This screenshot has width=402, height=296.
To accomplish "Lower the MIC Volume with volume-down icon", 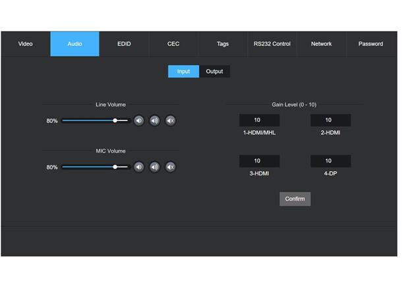I will [138, 167].
